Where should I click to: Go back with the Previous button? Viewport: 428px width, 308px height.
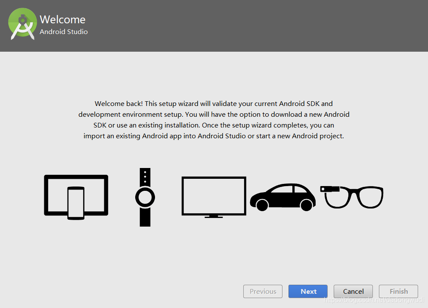coord(263,291)
